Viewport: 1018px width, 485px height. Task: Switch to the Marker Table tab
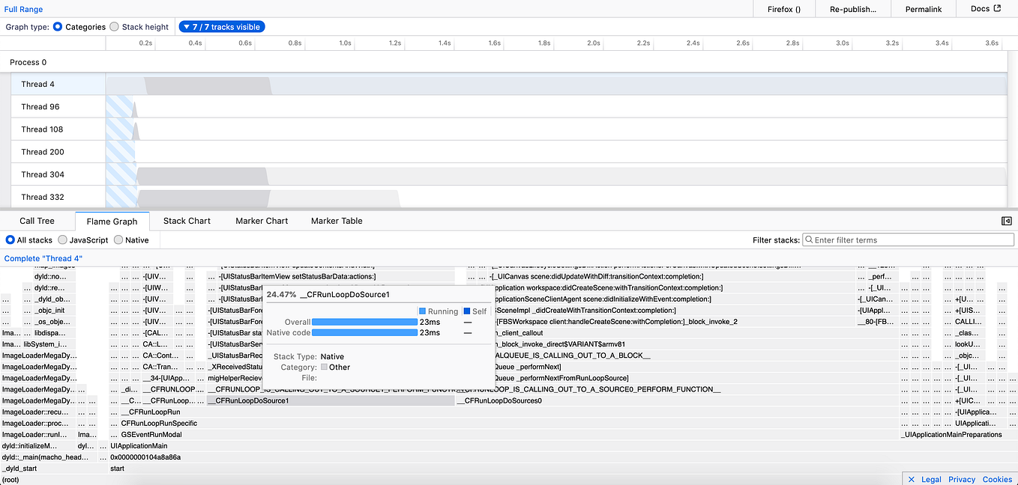(337, 221)
